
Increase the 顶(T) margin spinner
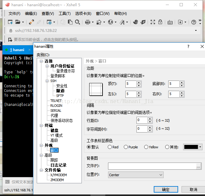(139, 82)
